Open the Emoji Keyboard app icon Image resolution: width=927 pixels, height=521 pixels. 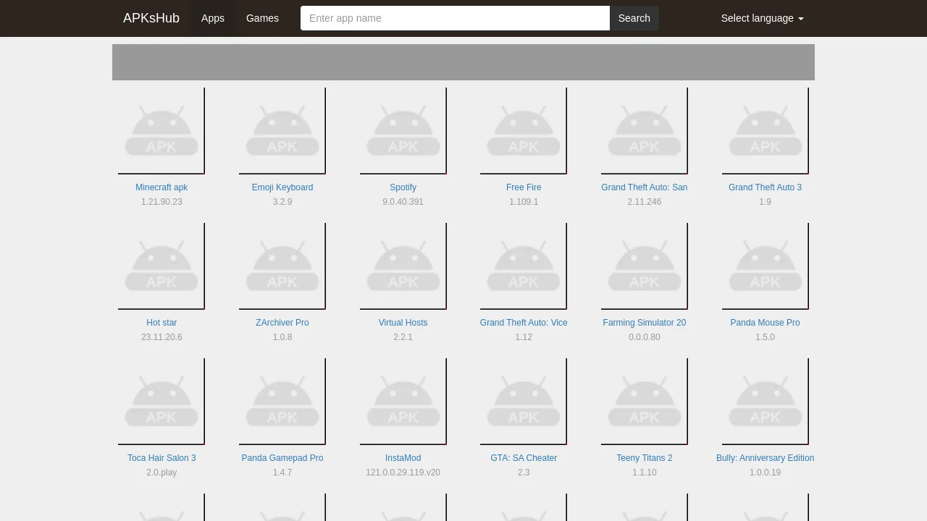click(x=282, y=131)
